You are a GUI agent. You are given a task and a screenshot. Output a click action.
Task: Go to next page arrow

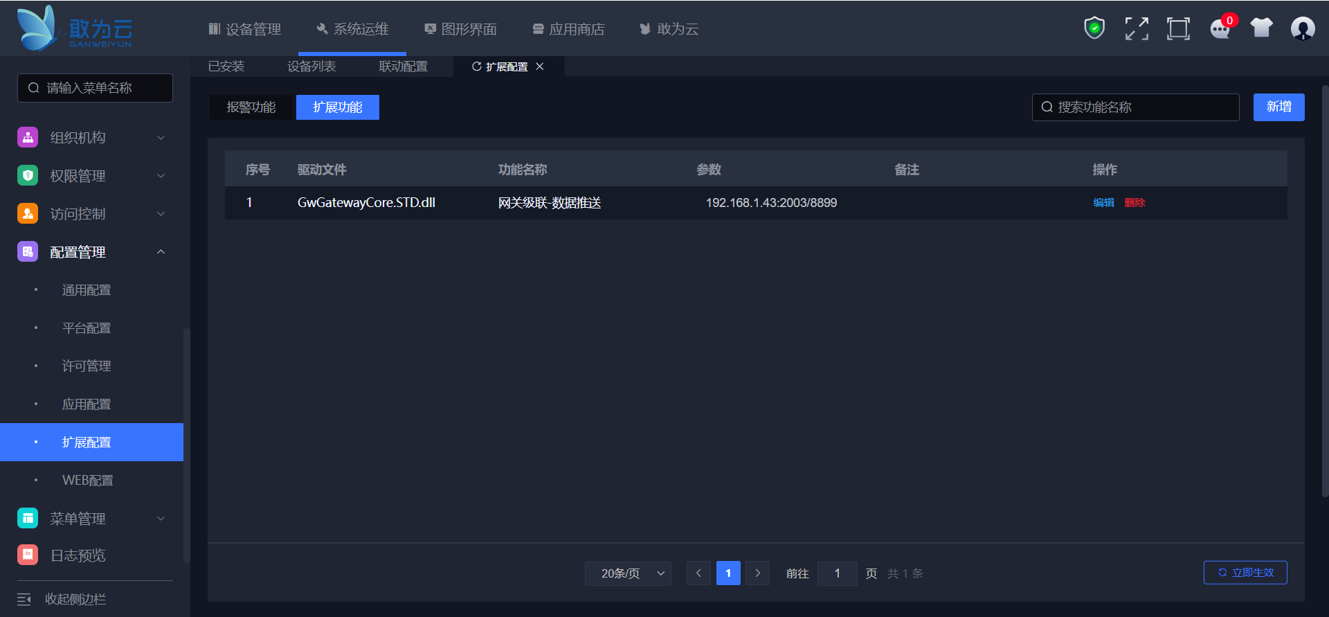757,573
